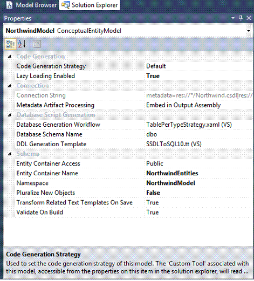
Task: Collapse the Schema category
Action: pyautogui.click(x=10, y=154)
